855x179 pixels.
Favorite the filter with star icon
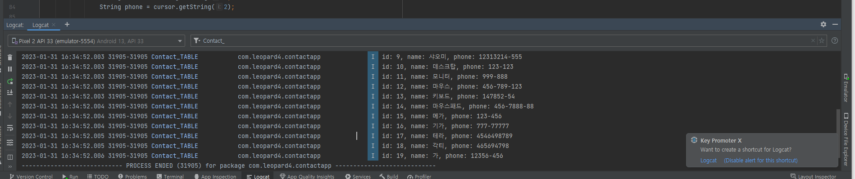tap(822, 41)
